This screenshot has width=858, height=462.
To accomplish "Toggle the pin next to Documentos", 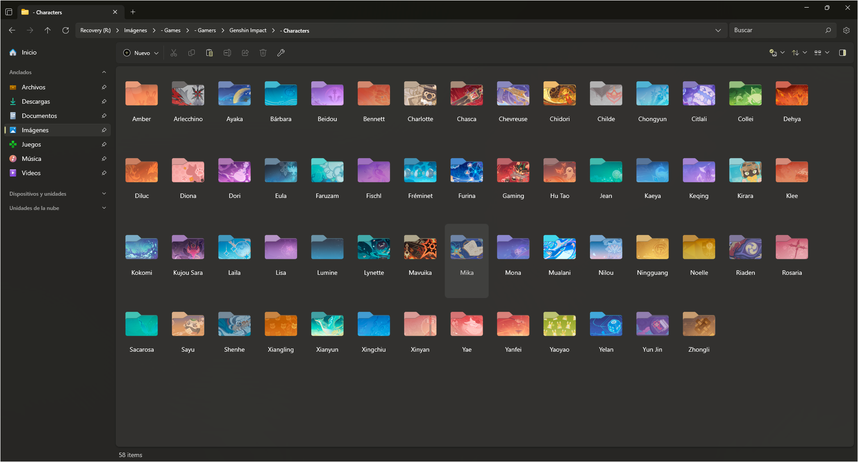I will coord(104,116).
